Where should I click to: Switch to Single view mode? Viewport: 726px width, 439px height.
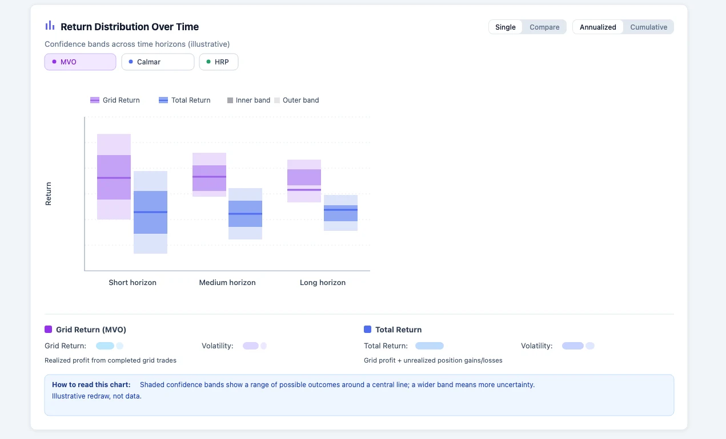(506, 27)
